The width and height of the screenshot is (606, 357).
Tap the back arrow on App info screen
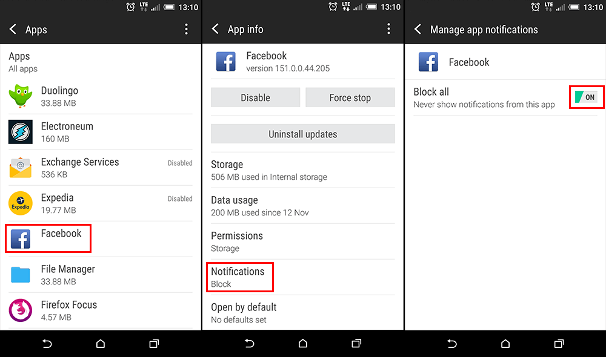[215, 29]
